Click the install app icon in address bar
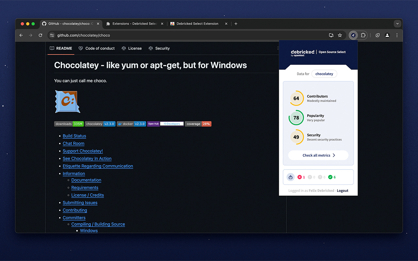Screen dimensions: 418x261 point(331,35)
